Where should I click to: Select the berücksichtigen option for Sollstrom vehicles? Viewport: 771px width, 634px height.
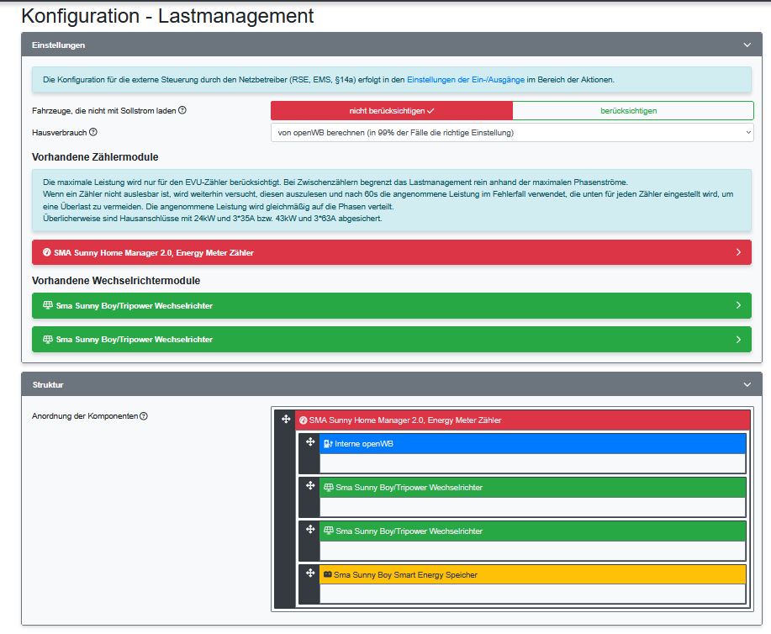[632, 111]
